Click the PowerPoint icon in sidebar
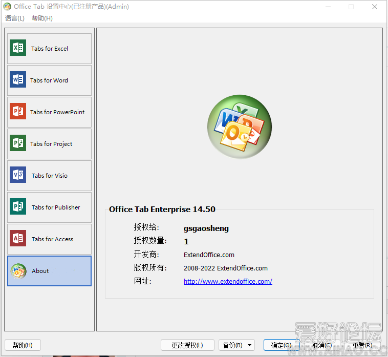Screen dimensions: 388x357 coord(18,111)
